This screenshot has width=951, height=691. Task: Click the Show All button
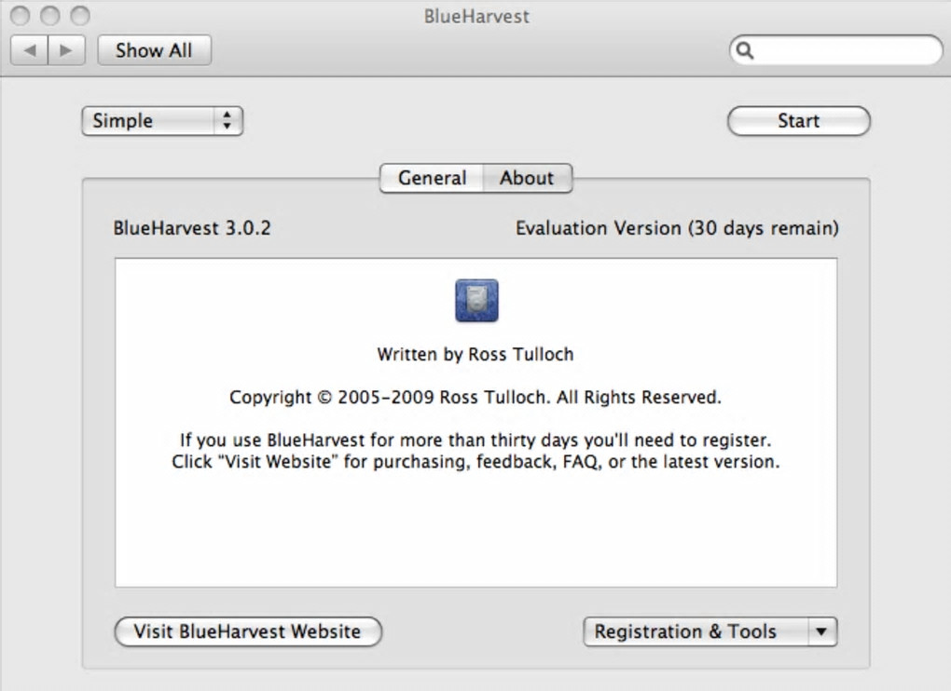[x=154, y=50]
